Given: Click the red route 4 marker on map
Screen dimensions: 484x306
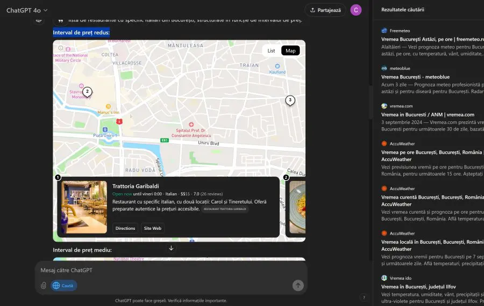Looking at the screenshot, I should (119, 121).
